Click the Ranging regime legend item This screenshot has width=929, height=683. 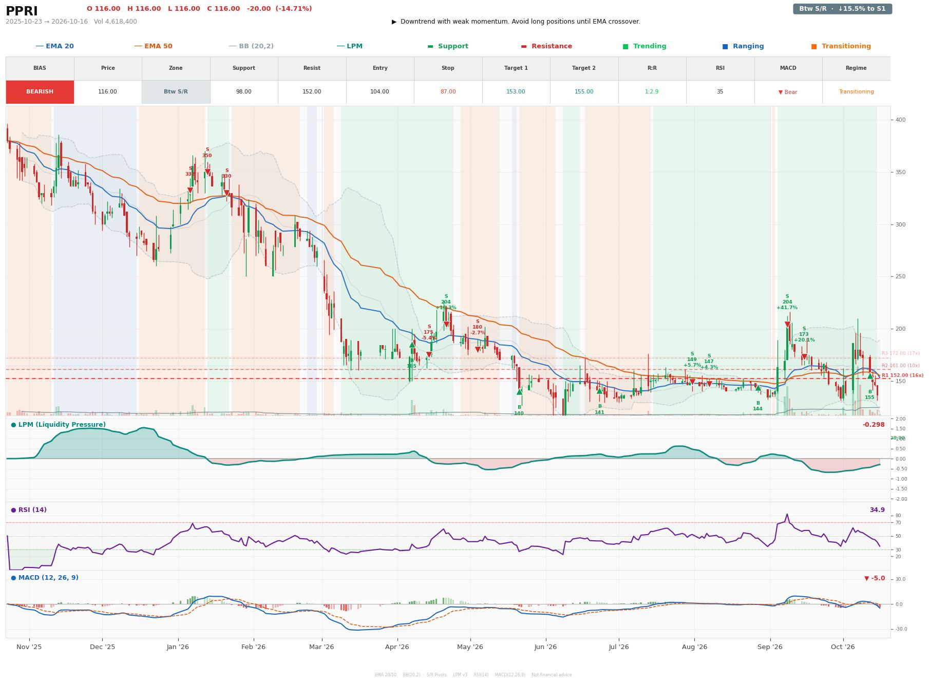pos(743,46)
